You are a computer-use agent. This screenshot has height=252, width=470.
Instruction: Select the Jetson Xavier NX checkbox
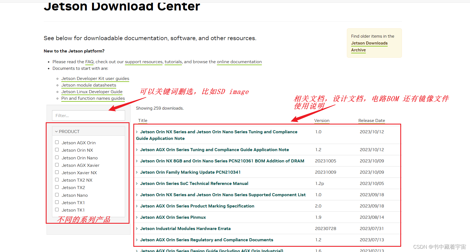pyautogui.click(x=57, y=172)
